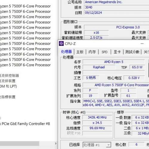Select PCIe GbE Family Controller #8 in Device Manager
This screenshot has width=149, height=149.
coord(25,124)
